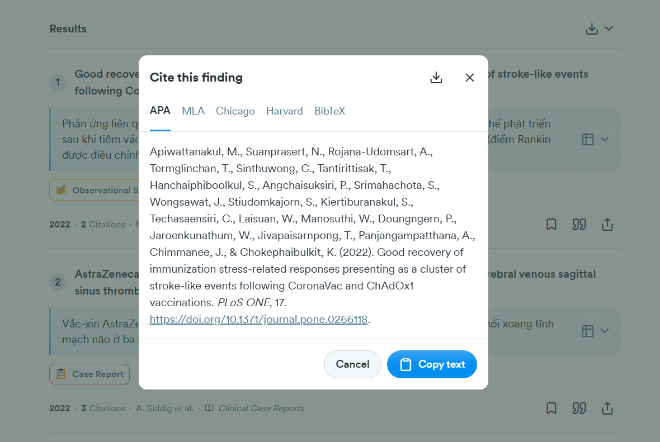
Task: Open the doi.org journal link
Action: click(x=258, y=320)
